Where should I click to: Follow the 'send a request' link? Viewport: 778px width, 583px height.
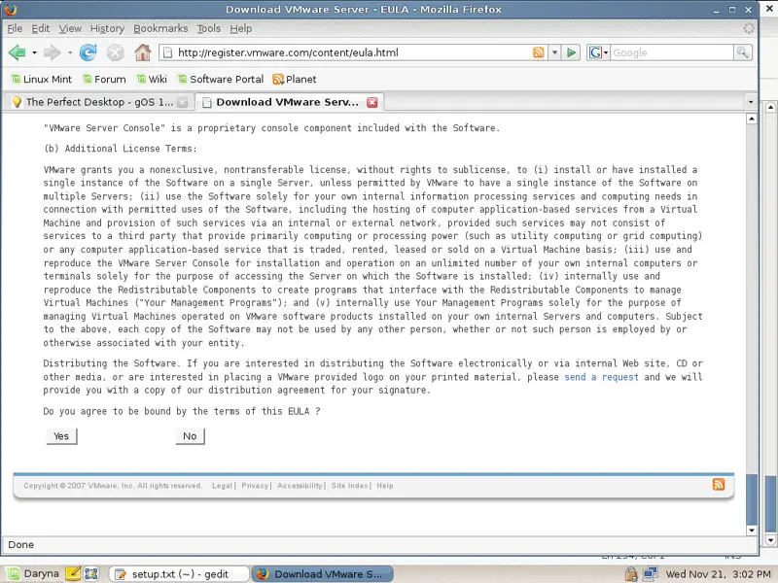click(601, 377)
